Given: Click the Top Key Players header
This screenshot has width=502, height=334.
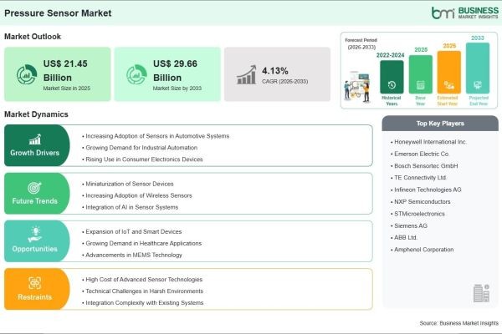Looking at the screenshot, I should (x=440, y=124).
